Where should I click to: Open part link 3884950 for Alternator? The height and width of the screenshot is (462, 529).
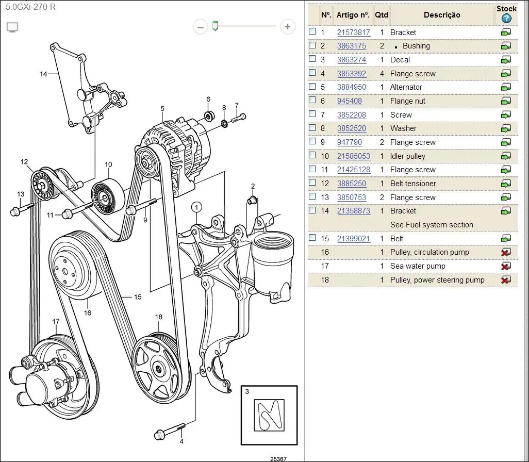pos(352,87)
